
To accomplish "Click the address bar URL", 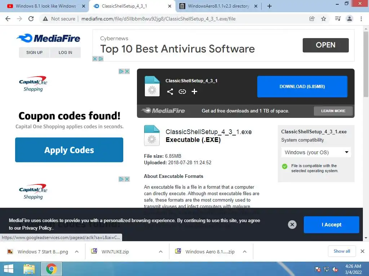I will point(159,19).
